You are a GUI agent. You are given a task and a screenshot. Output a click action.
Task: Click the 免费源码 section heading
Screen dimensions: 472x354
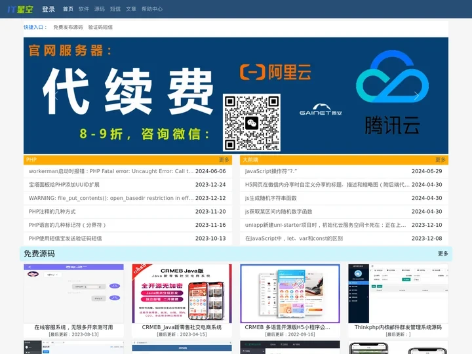39,254
